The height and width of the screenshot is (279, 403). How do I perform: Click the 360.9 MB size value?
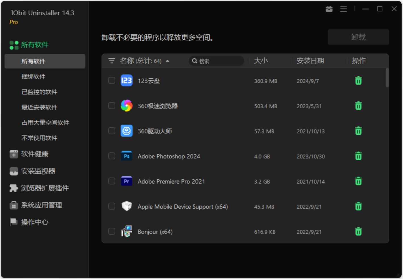click(265, 81)
